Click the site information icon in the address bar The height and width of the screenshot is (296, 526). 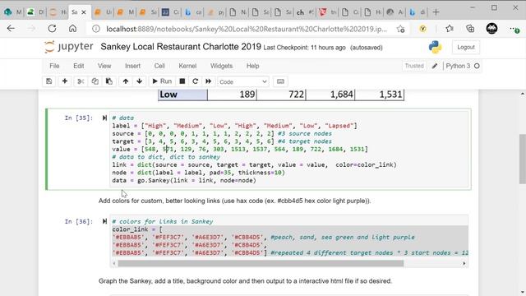coord(96,30)
